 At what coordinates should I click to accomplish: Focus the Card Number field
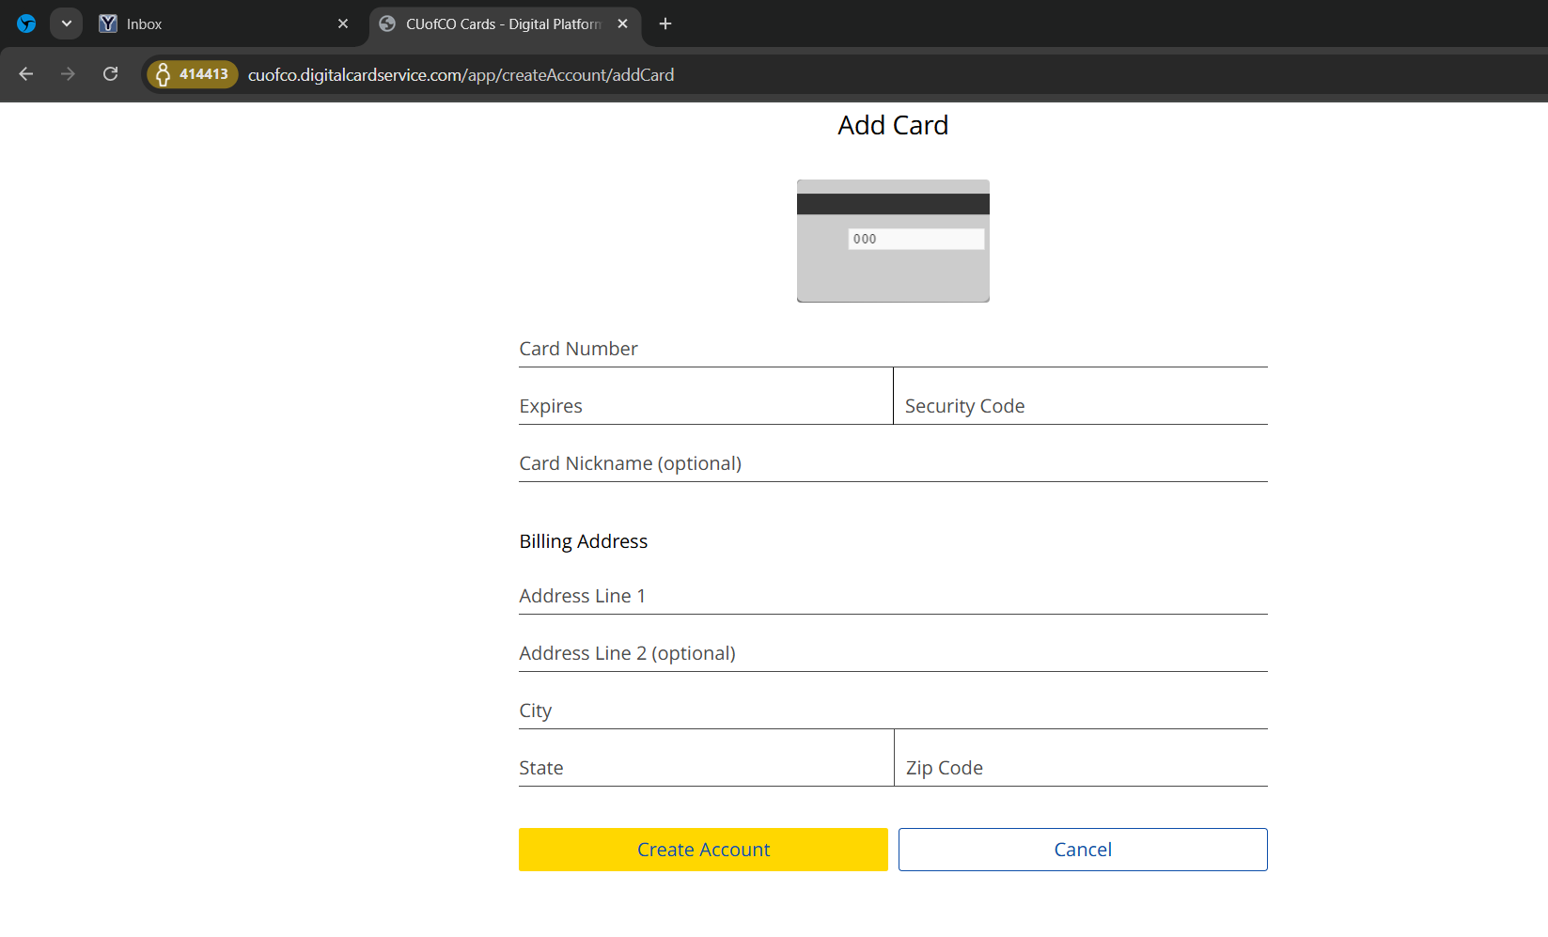pyautogui.click(x=893, y=350)
